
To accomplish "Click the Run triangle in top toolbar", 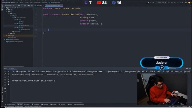I will (x=169, y=3).
